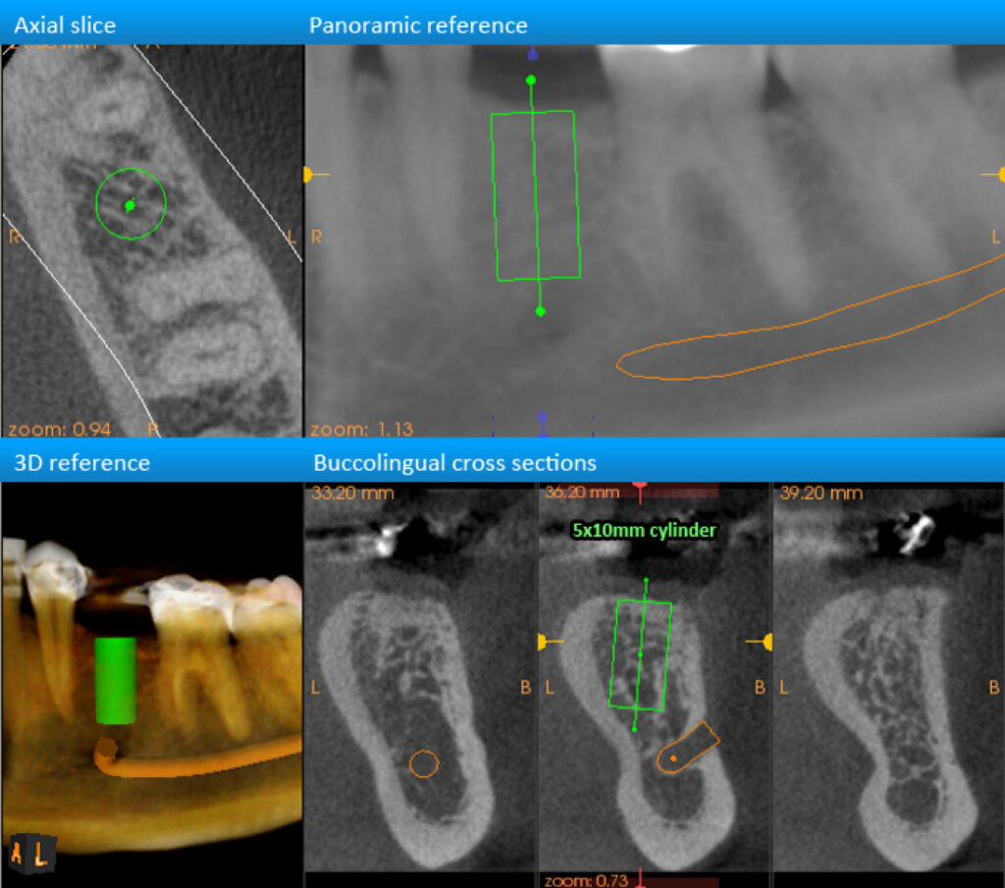The width and height of the screenshot is (1005, 888).
Task: Click the "zoom: 0.73" readout in cross sections
Action: 587,880
